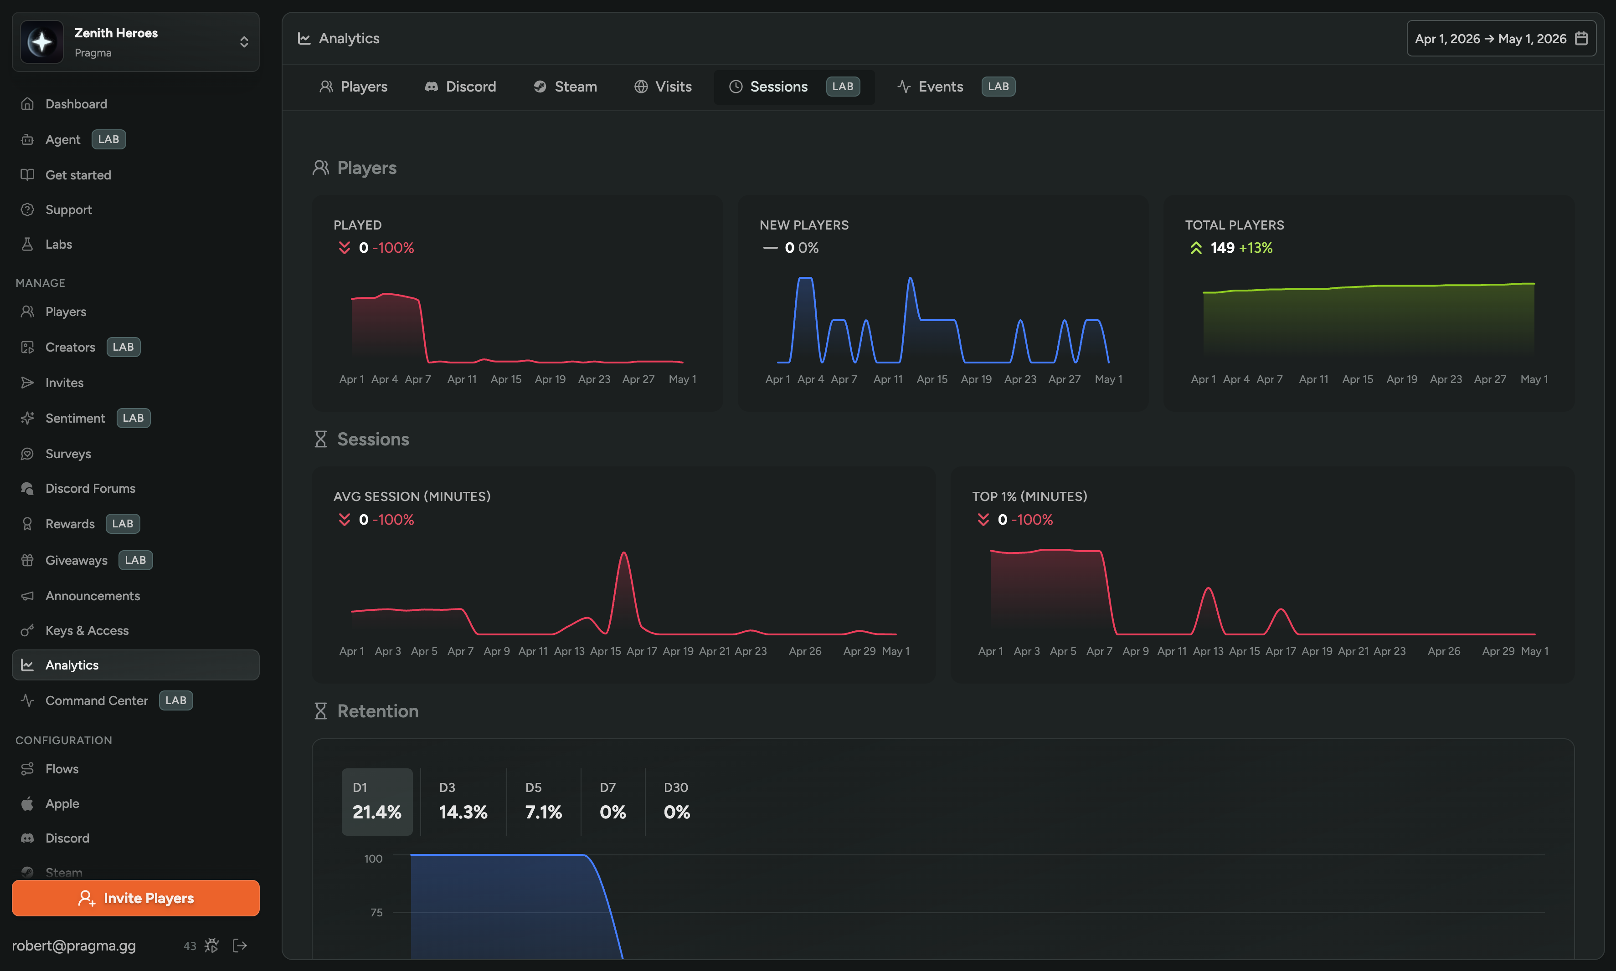The image size is (1616, 971).
Task: Open Get started in the sidebar
Action: 135,175
